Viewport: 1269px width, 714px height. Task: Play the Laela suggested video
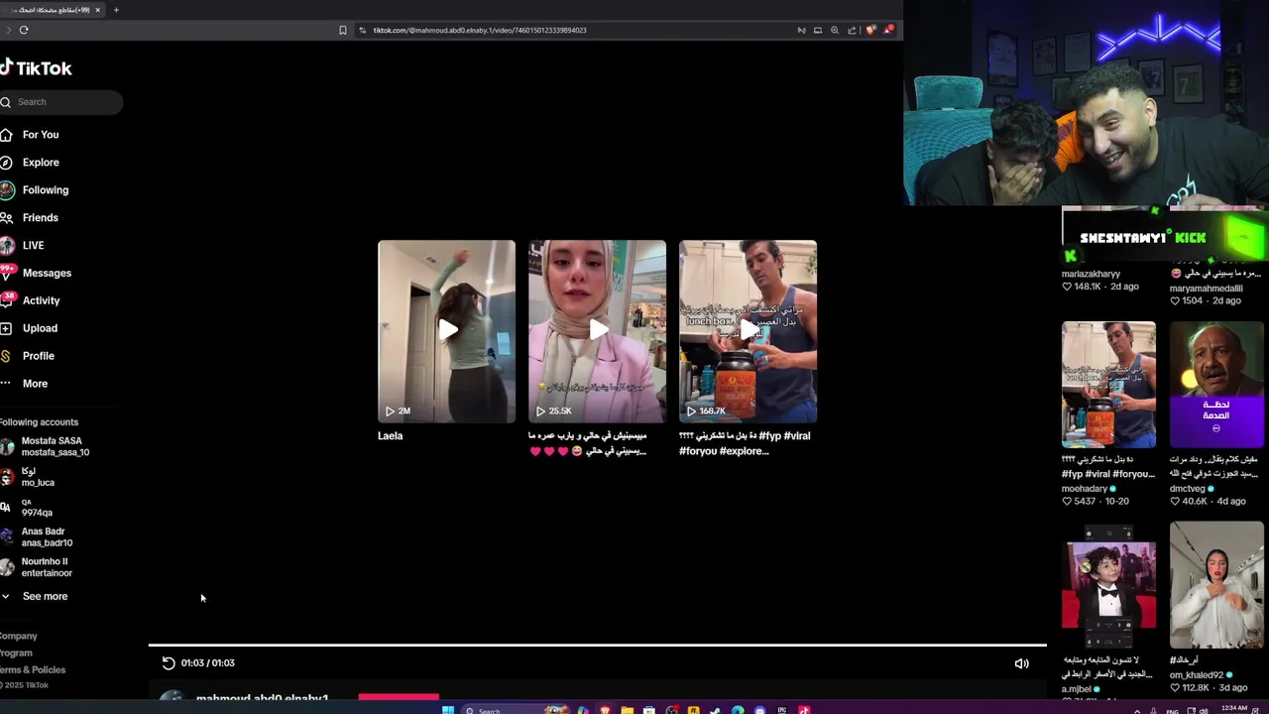446,331
